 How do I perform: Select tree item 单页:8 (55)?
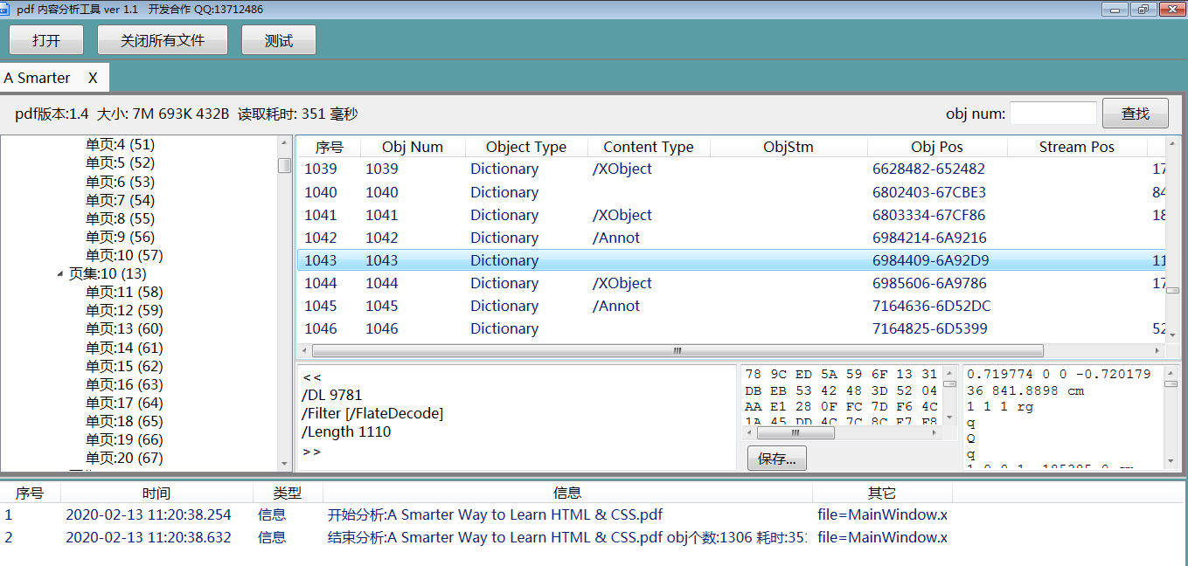pos(120,218)
